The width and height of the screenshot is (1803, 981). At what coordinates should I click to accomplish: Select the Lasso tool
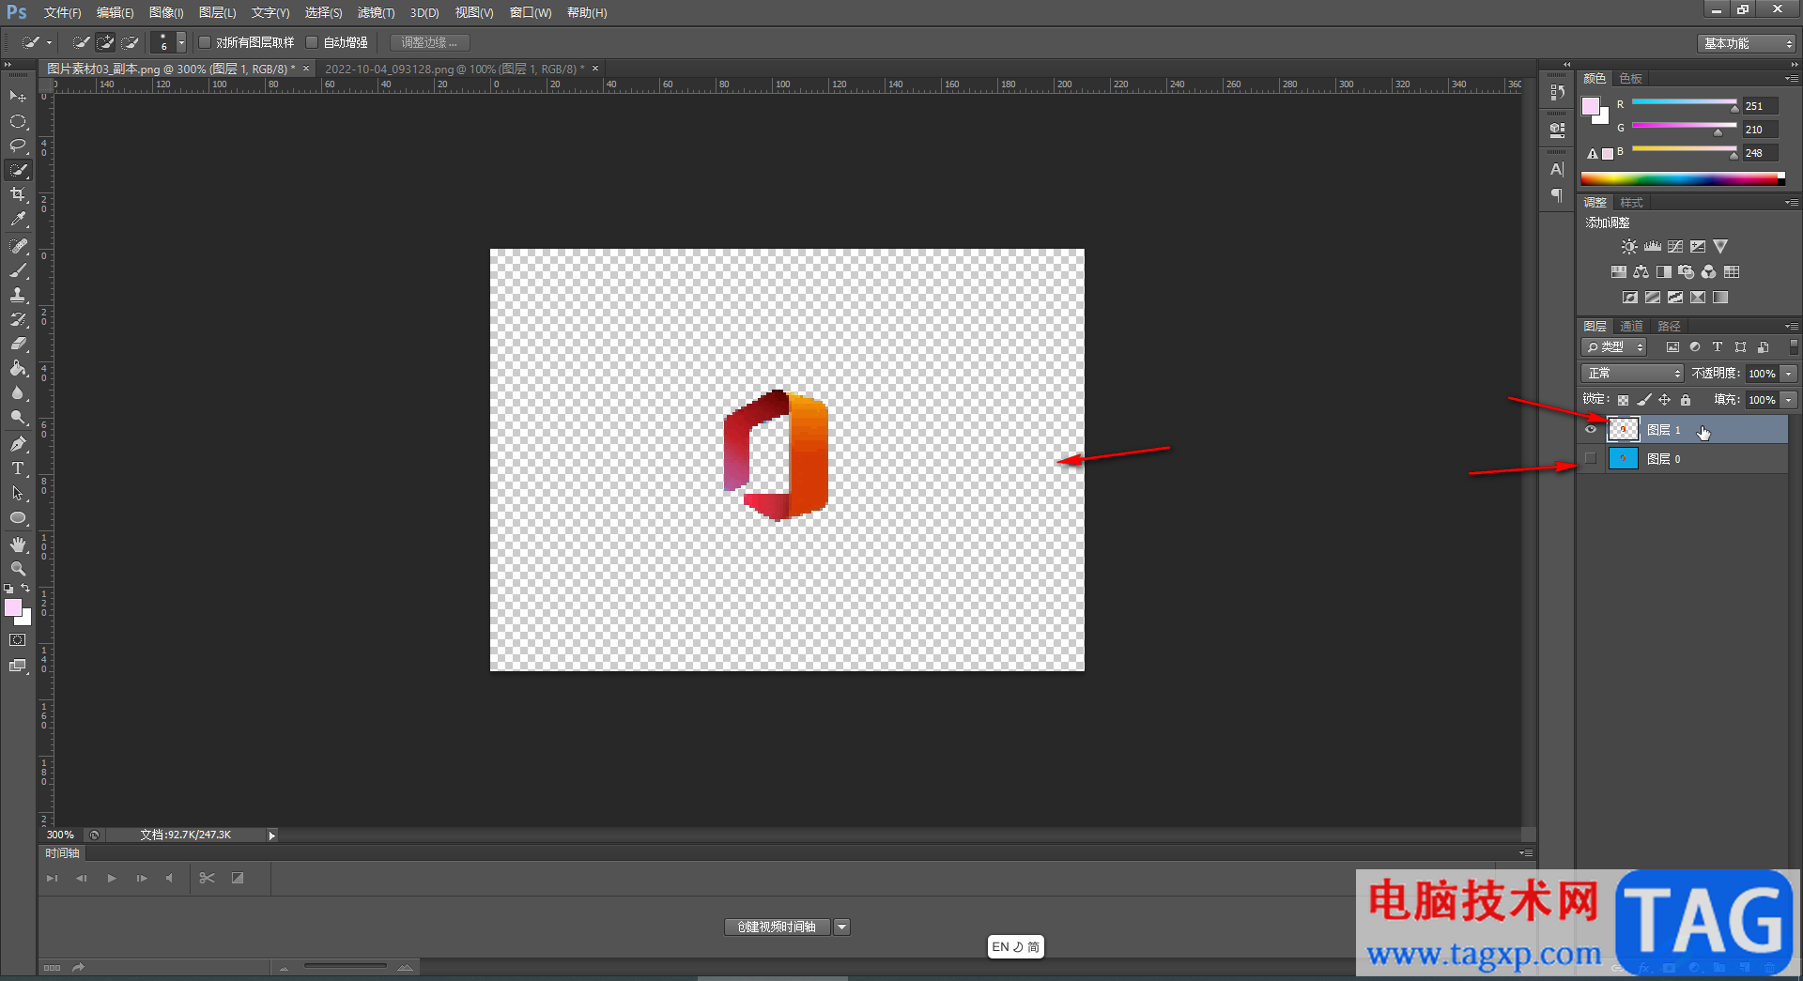click(18, 146)
